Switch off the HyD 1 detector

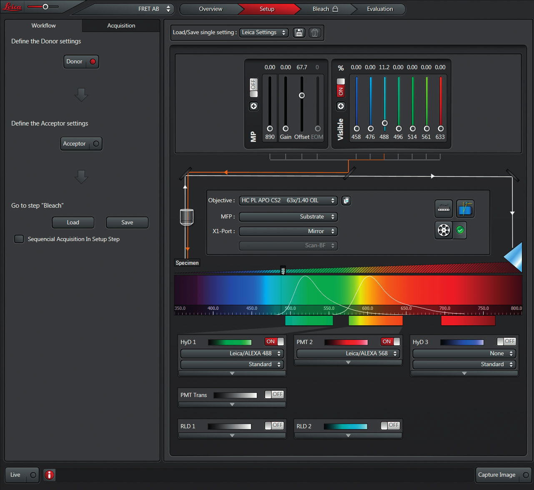point(274,342)
